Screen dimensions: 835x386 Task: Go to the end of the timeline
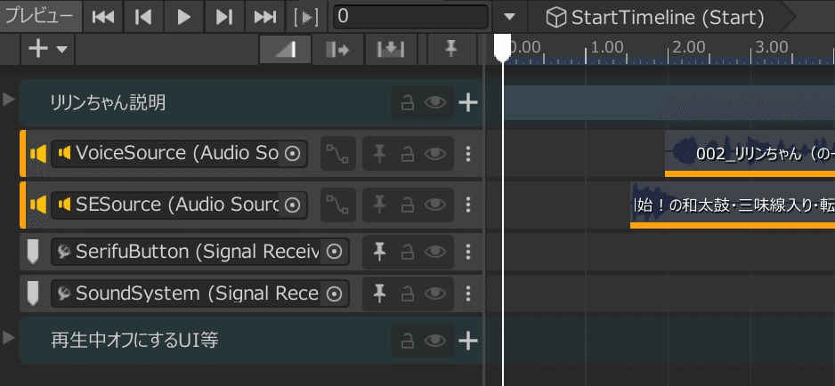[264, 16]
